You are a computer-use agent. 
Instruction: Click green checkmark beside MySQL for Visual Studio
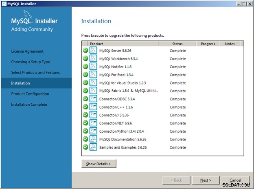coord(85,82)
